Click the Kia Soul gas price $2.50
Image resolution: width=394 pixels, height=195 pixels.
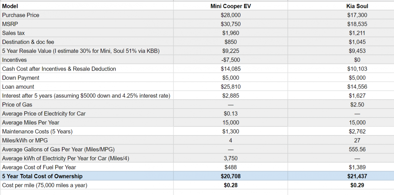(x=357, y=105)
